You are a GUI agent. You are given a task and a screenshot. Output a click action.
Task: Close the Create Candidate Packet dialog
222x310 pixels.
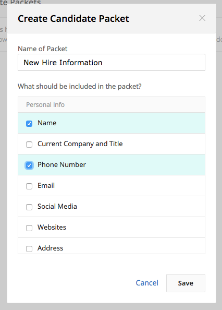(x=202, y=18)
